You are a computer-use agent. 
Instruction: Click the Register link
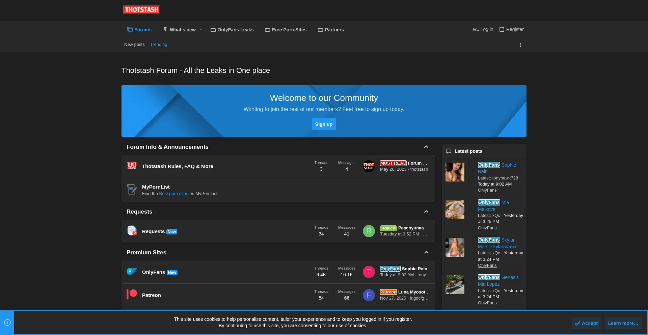pyautogui.click(x=511, y=29)
